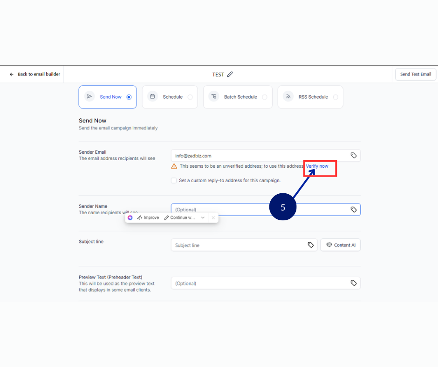Click the pencil icon next to TEST title

tap(231, 74)
